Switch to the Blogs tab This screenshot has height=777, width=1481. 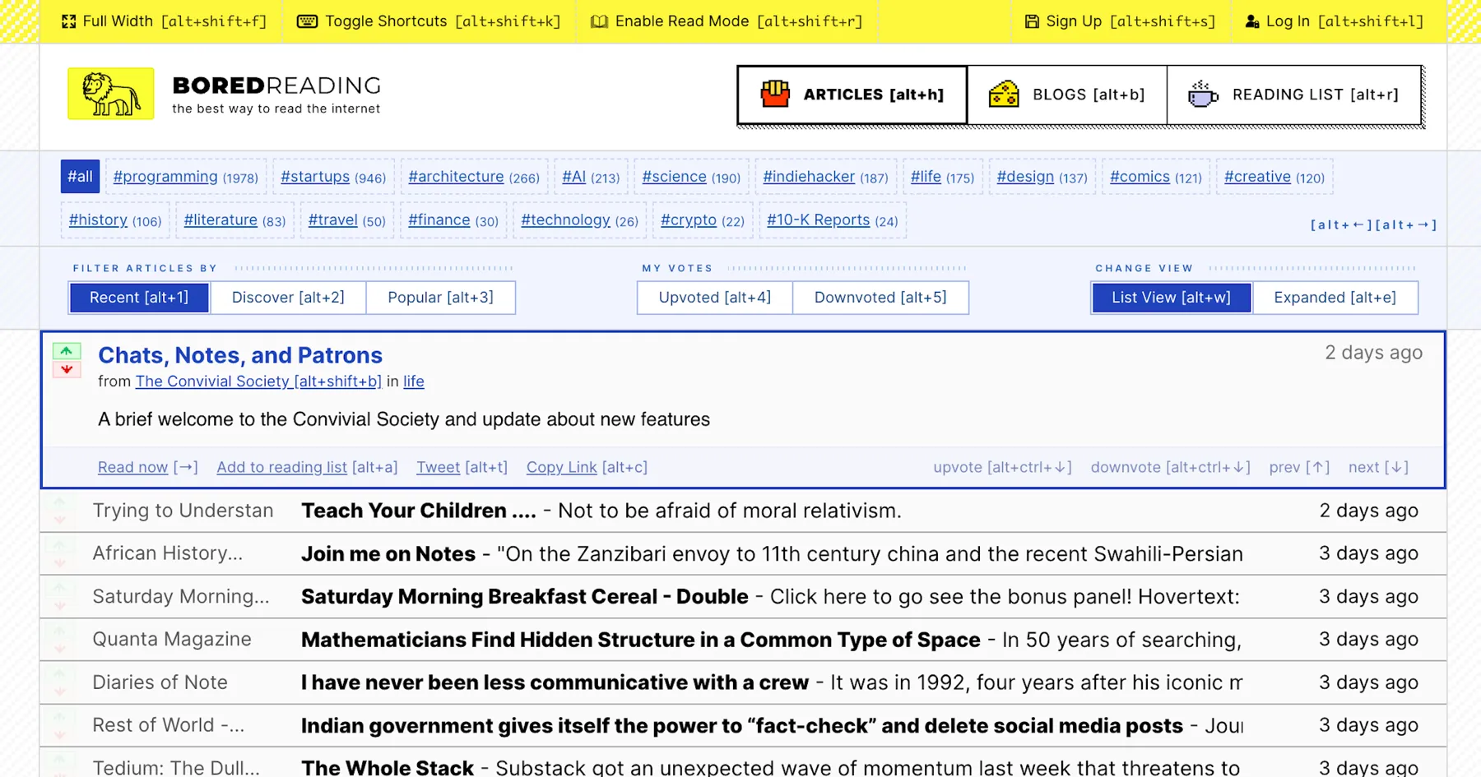[1067, 95]
